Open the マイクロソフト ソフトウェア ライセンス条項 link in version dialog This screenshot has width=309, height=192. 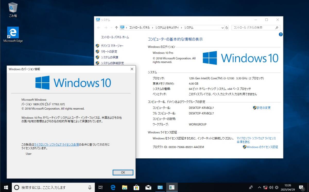[x=56, y=145]
